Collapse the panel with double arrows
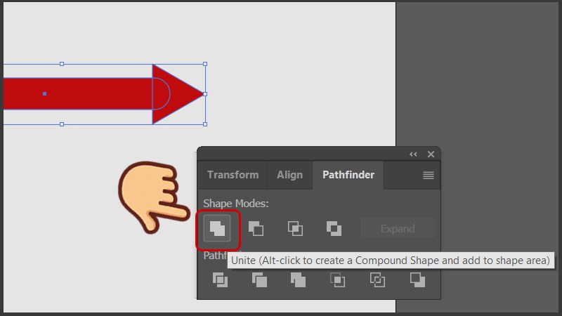The height and width of the screenshot is (316, 562). pyautogui.click(x=413, y=154)
